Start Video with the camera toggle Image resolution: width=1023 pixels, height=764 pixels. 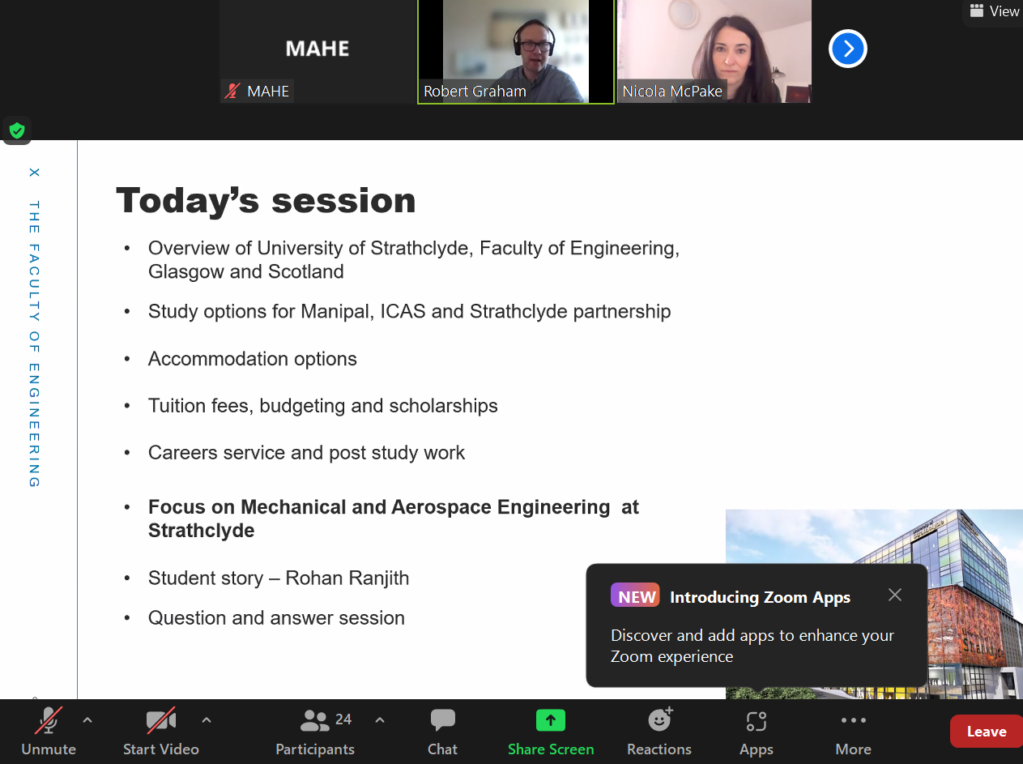[160, 720]
